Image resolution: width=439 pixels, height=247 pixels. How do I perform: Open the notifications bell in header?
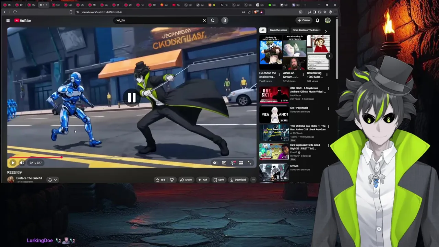point(317,21)
